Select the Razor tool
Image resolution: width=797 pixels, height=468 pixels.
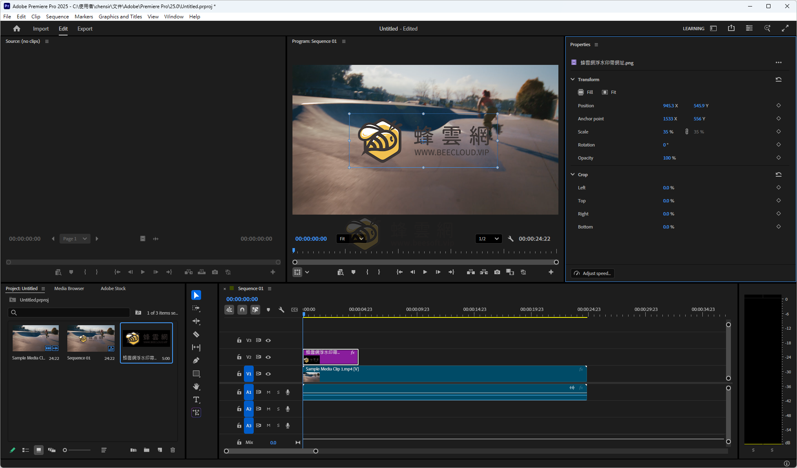[x=196, y=334]
